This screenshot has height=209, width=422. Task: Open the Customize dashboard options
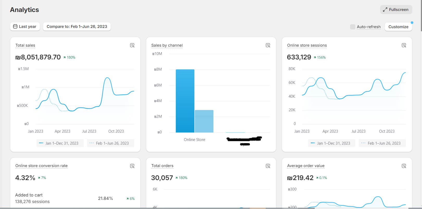(x=398, y=27)
